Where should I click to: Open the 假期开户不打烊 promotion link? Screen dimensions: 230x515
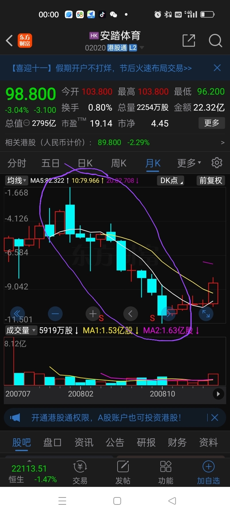(x=101, y=68)
